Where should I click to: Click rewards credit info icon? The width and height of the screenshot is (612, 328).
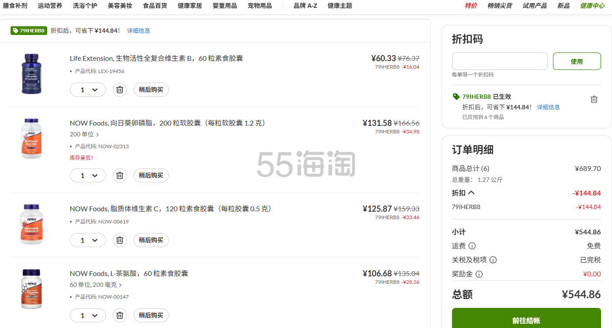pyautogui.click(x=479, y=274)
